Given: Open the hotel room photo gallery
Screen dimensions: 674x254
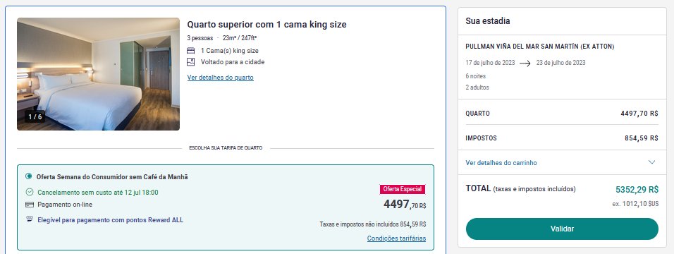Looking at the screenshot, I should (x=98, y=74).
